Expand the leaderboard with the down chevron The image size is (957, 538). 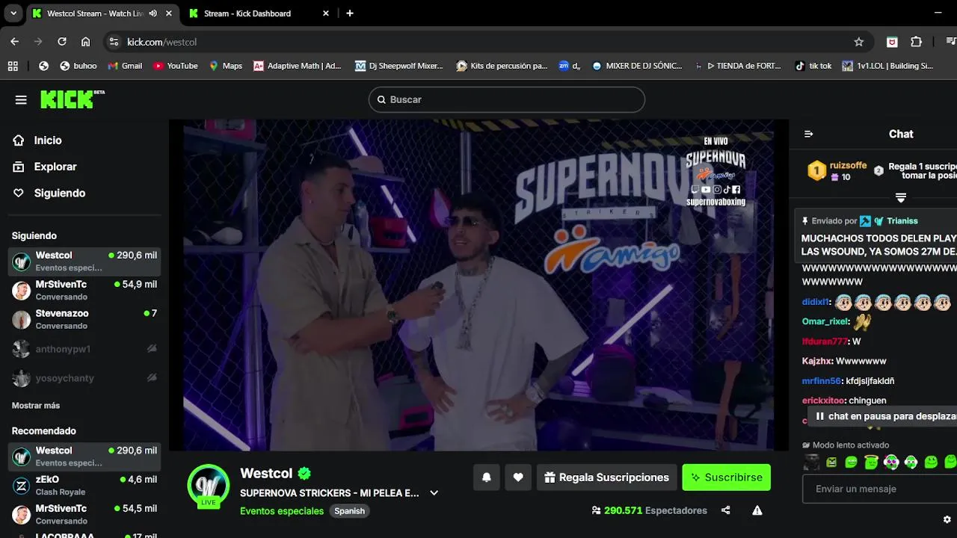901,197
